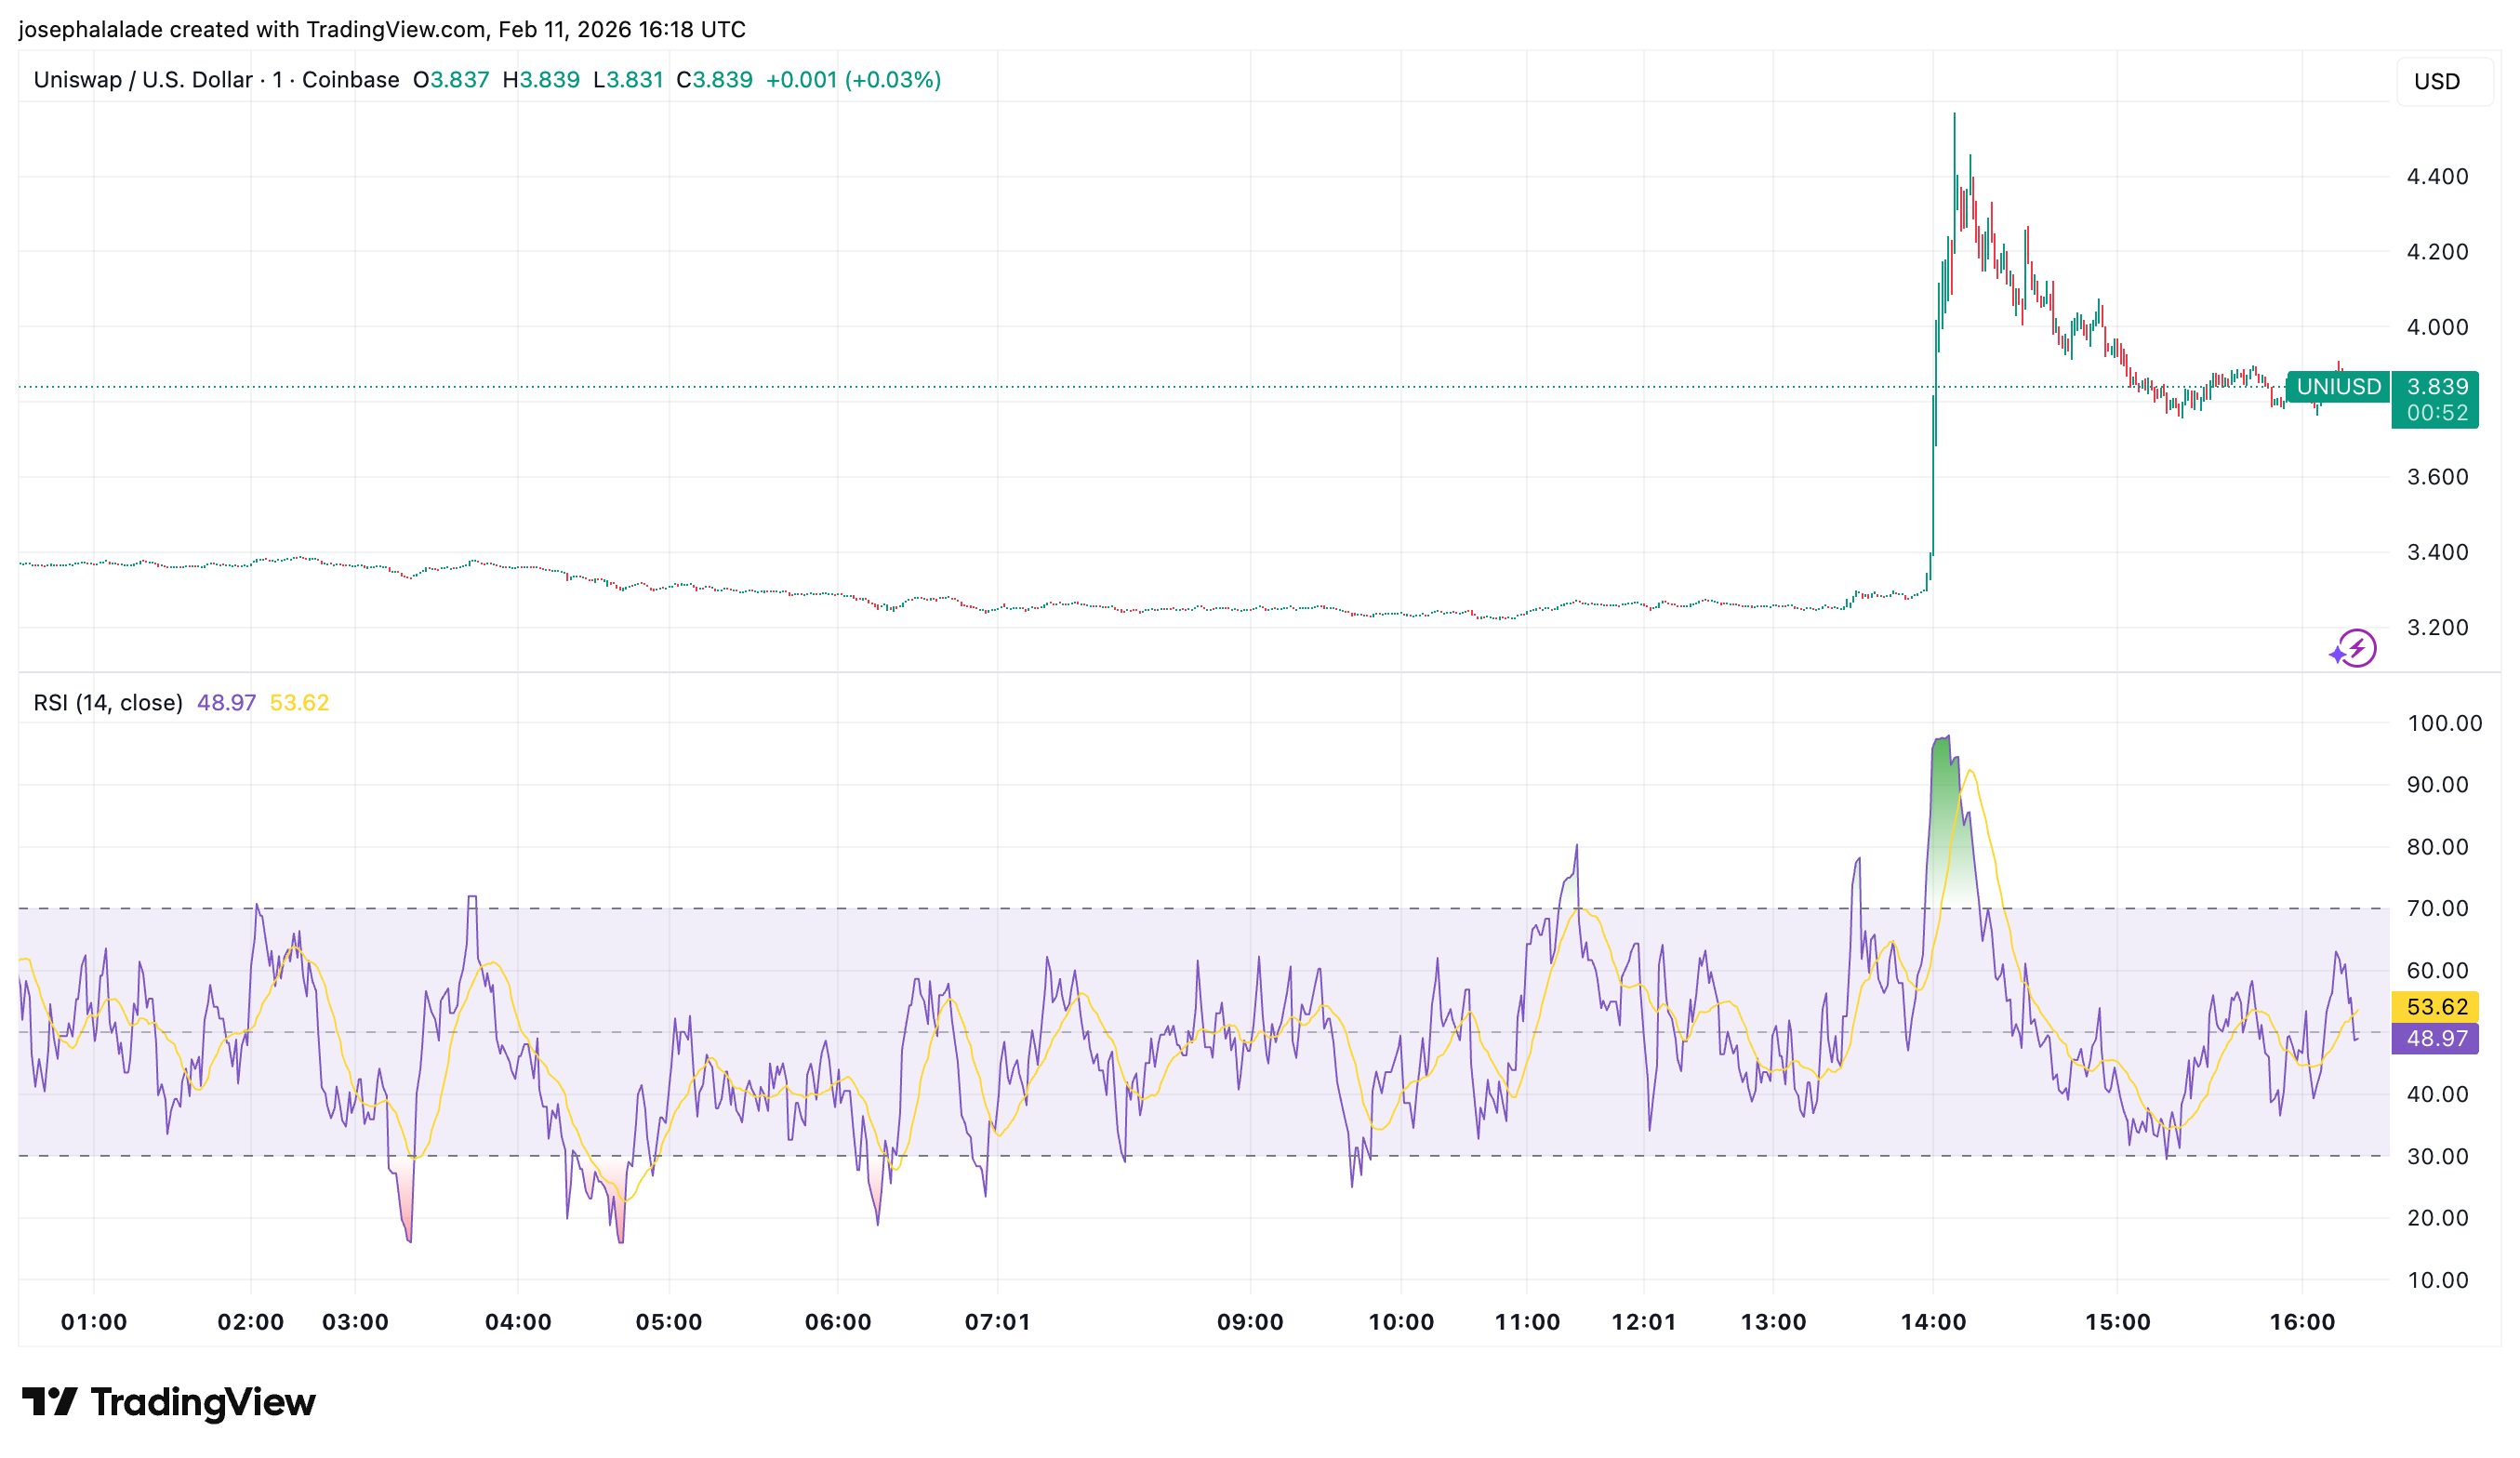Viewport: 2520px width, 1458px height.
Task: Click the 30.00 RSI oversold level label
Action: [2437, 1156]
